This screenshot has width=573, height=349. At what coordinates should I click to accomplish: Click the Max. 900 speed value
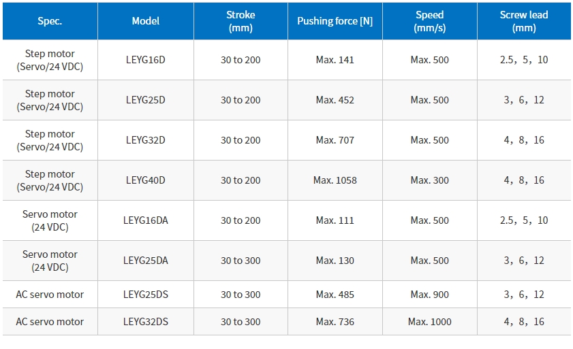[430, 295]
